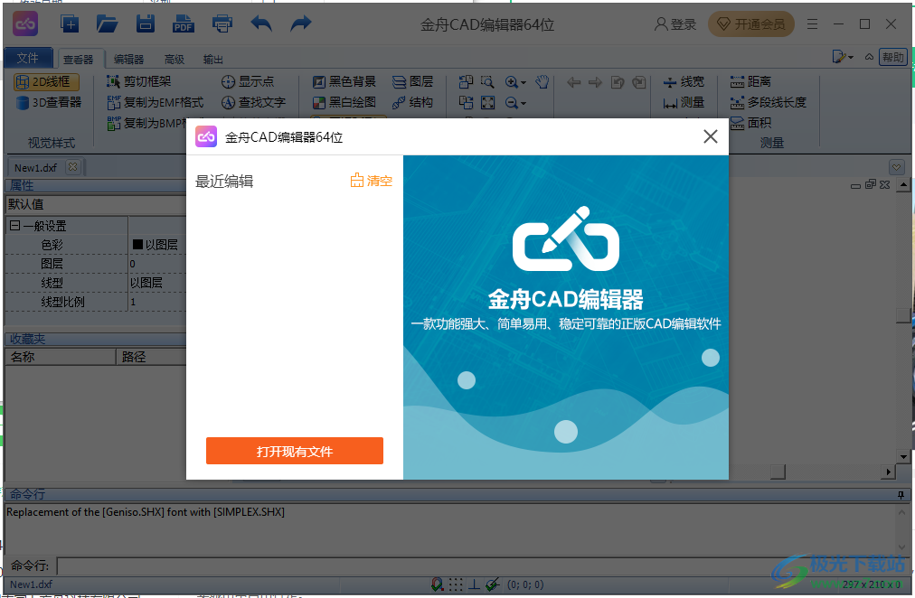The width and height of the screenshot is (915, 598).
Task: Open the zoom-out dropdown arrow
Action: click(523, 104)
